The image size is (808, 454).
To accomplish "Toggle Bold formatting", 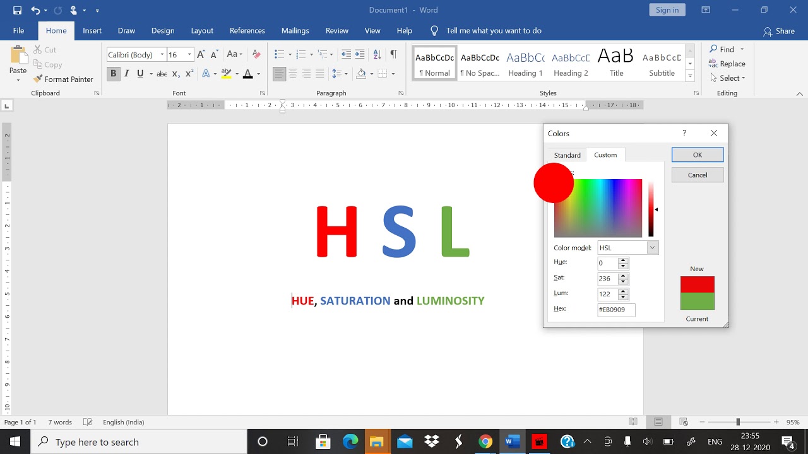I will pyautogui.click(x=113, y=74).
